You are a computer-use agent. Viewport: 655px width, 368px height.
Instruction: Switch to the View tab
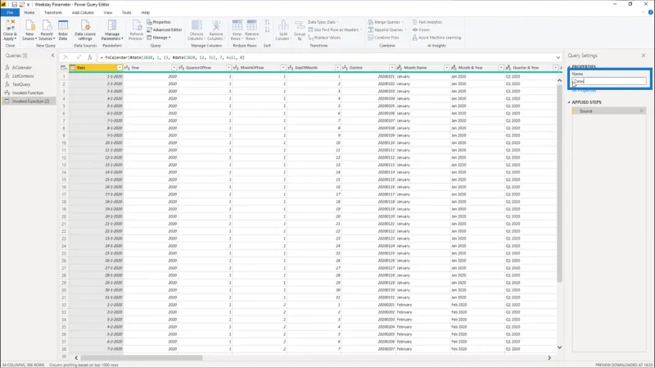(108, 12)
